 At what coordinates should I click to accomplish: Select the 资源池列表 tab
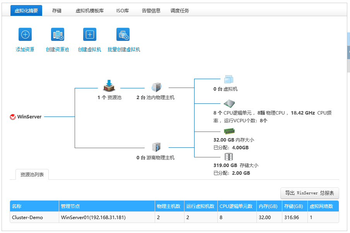(32, 174)
